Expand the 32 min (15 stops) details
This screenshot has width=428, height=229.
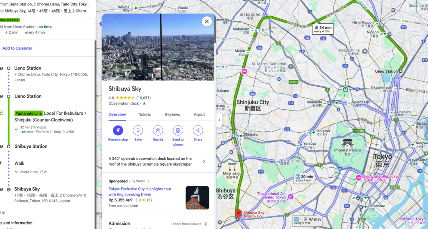click(16, 129)
